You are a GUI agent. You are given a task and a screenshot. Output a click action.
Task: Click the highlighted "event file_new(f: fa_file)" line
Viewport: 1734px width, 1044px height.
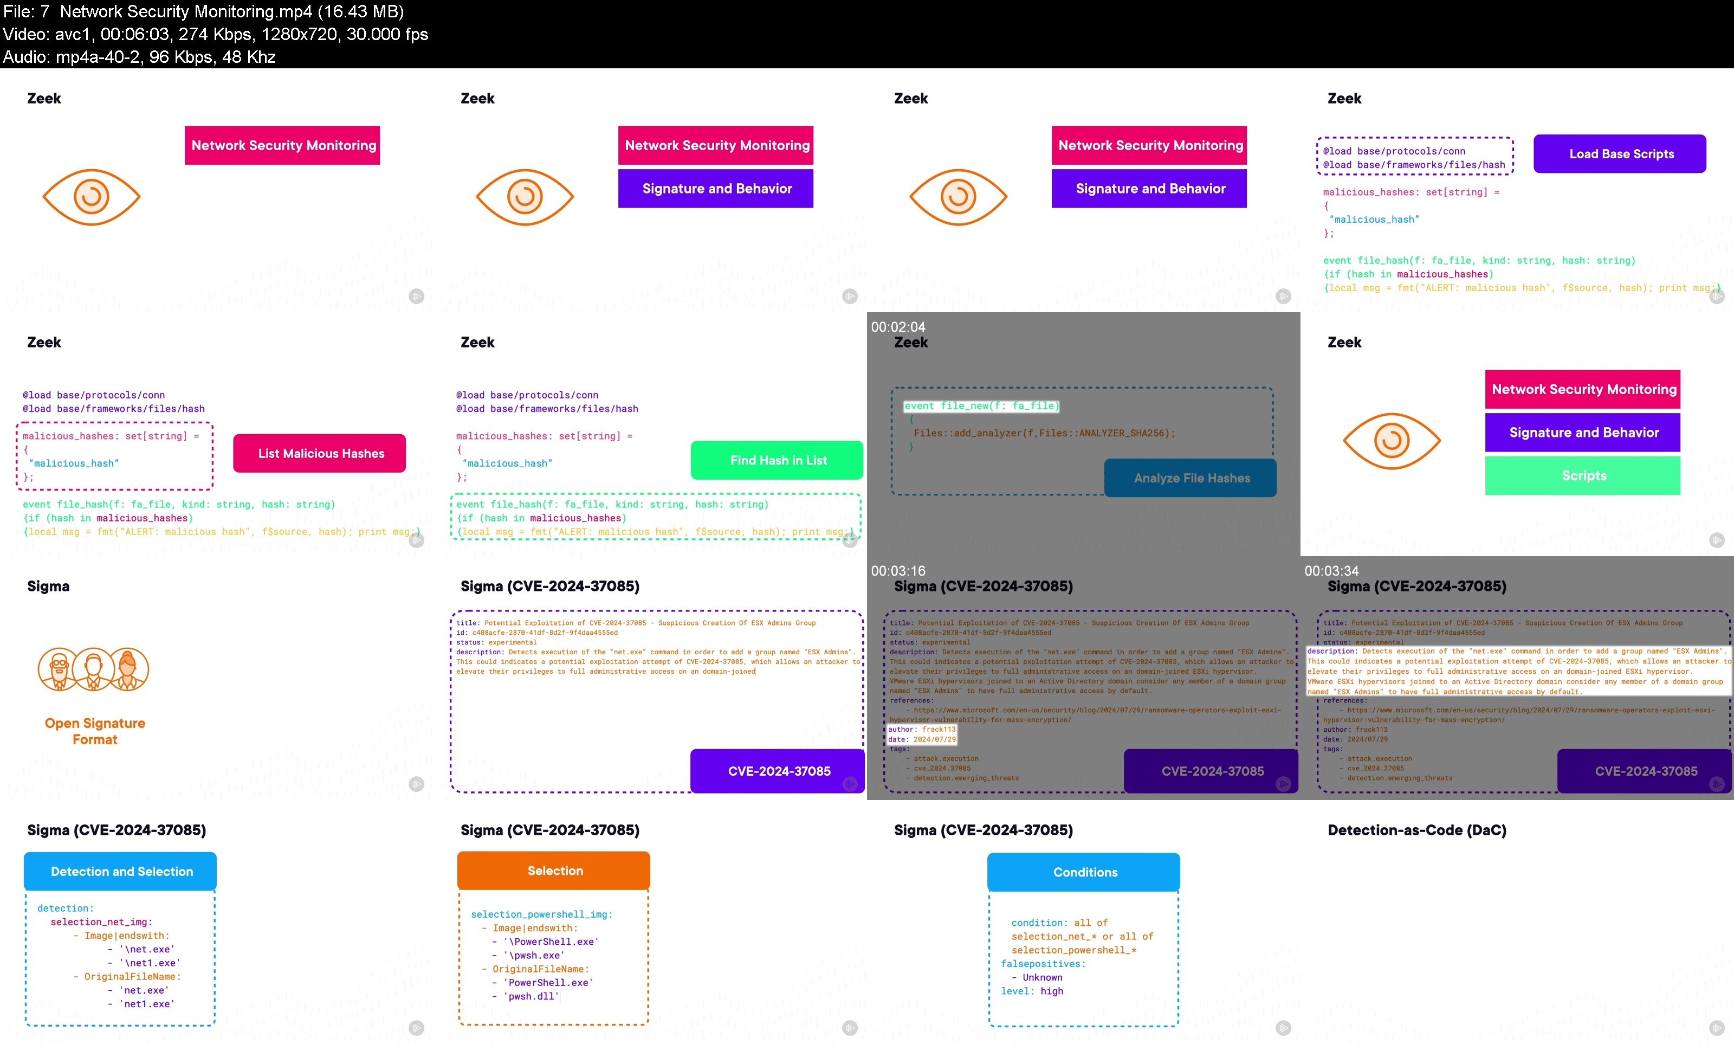coord(981,406)
